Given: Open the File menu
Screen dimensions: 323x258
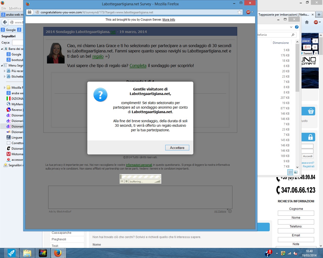Looking at the screenshot, I should [x=4, y=8].
